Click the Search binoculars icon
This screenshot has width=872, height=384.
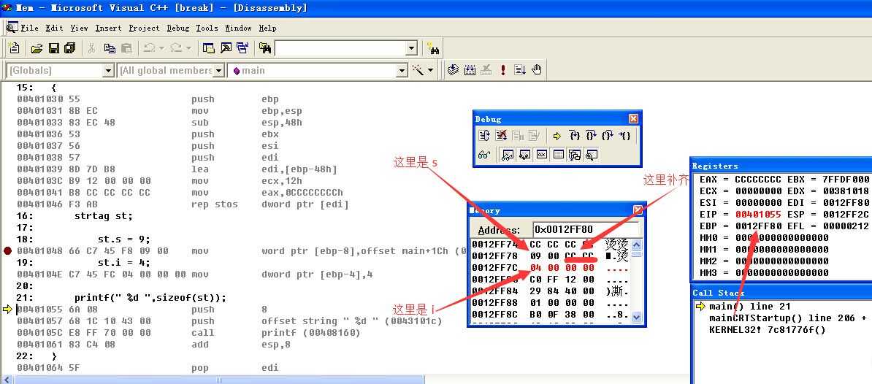coord(432,48)
